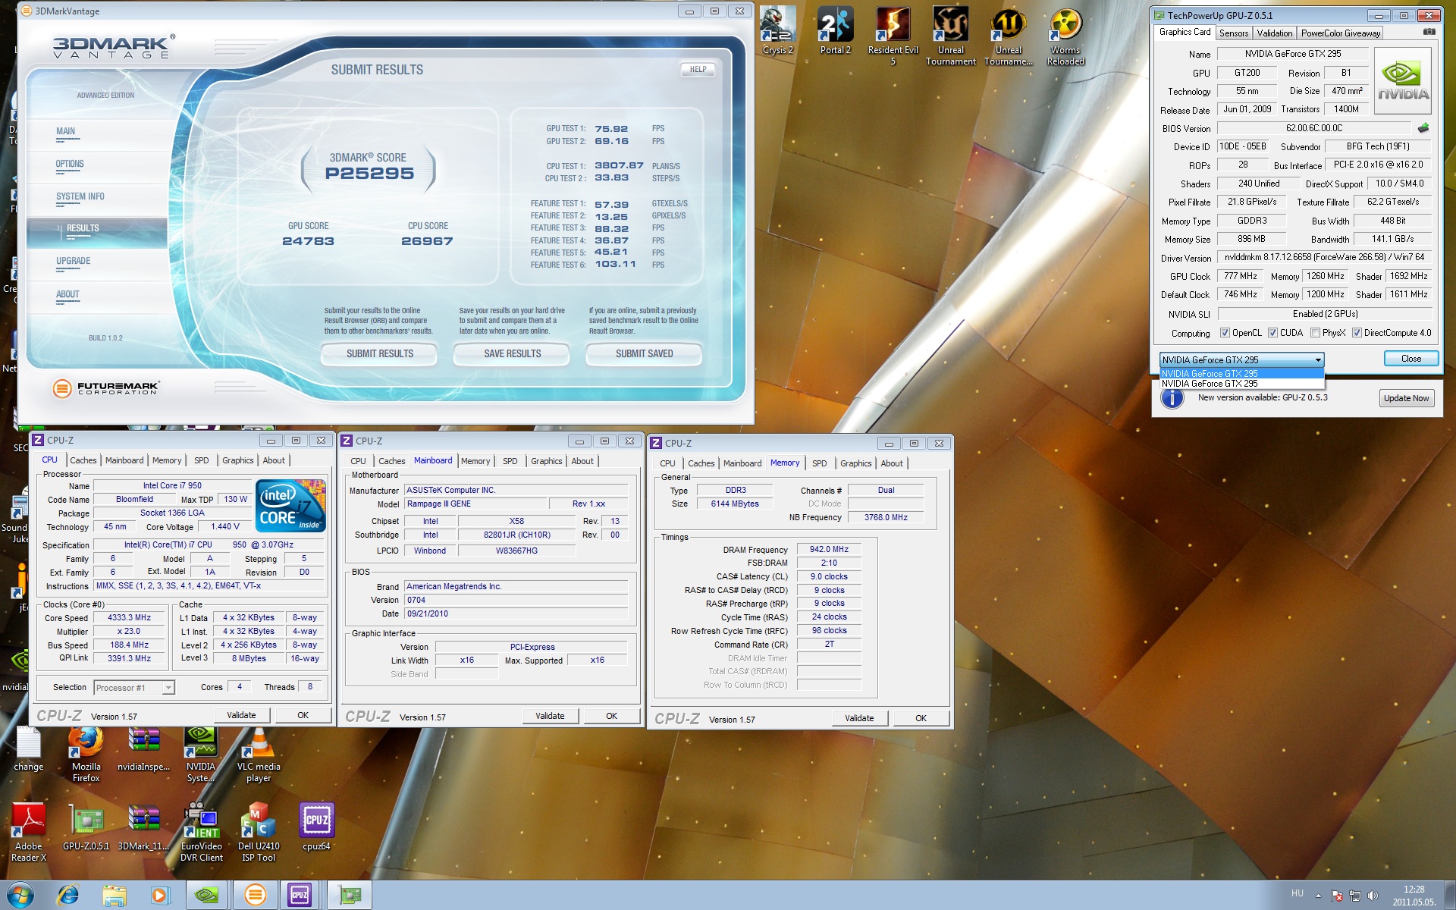Show hidden system tray icons arrow
Screen dimensions: 1456x910
point(1318,896)
